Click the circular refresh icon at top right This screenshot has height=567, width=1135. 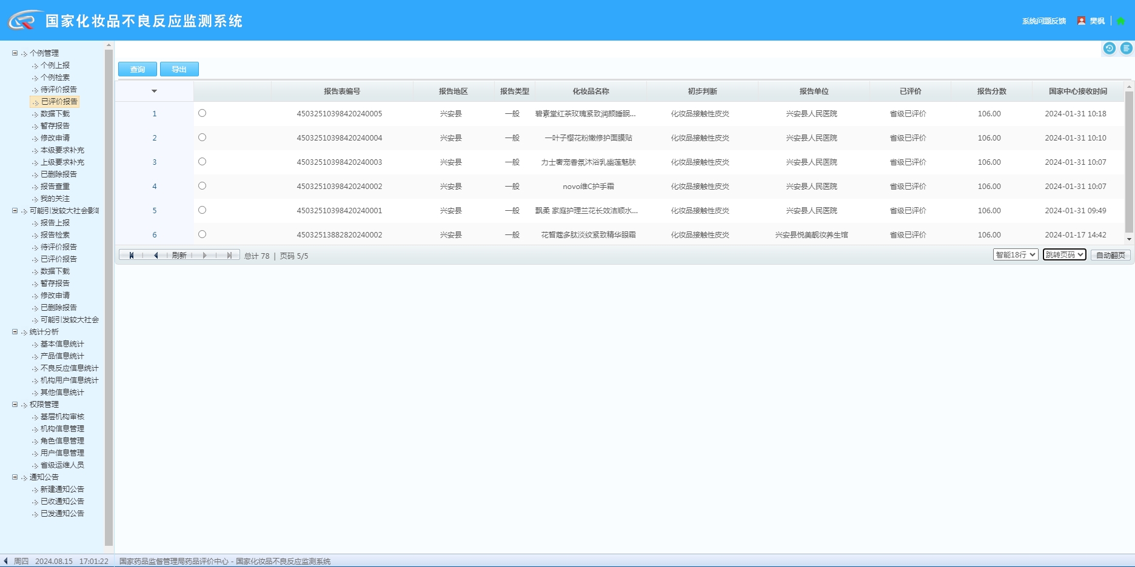coord(1109,48)
